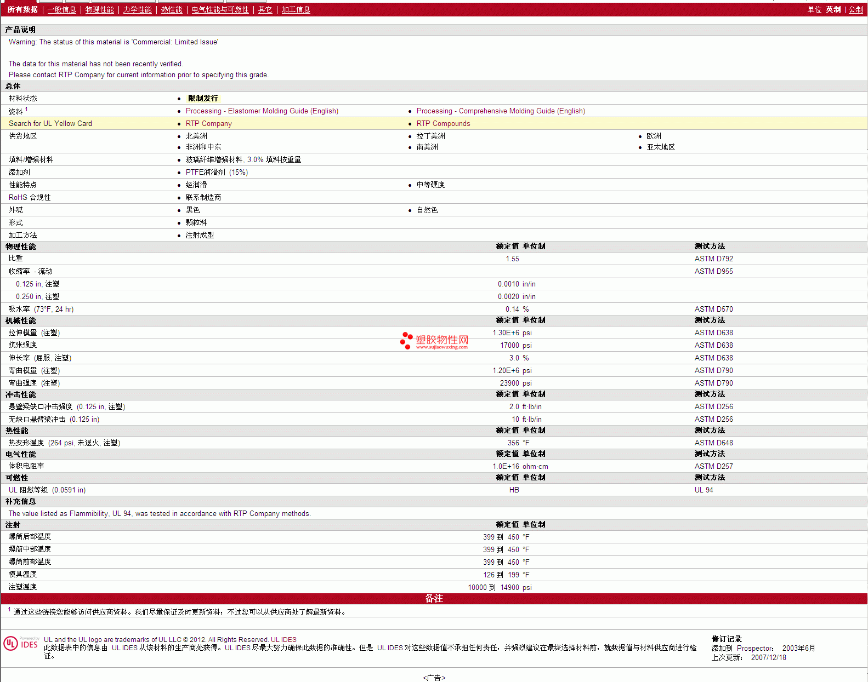Screen dimensions: 868x682
Task: Click the 补充信息 section header
Action: (20, 501)
